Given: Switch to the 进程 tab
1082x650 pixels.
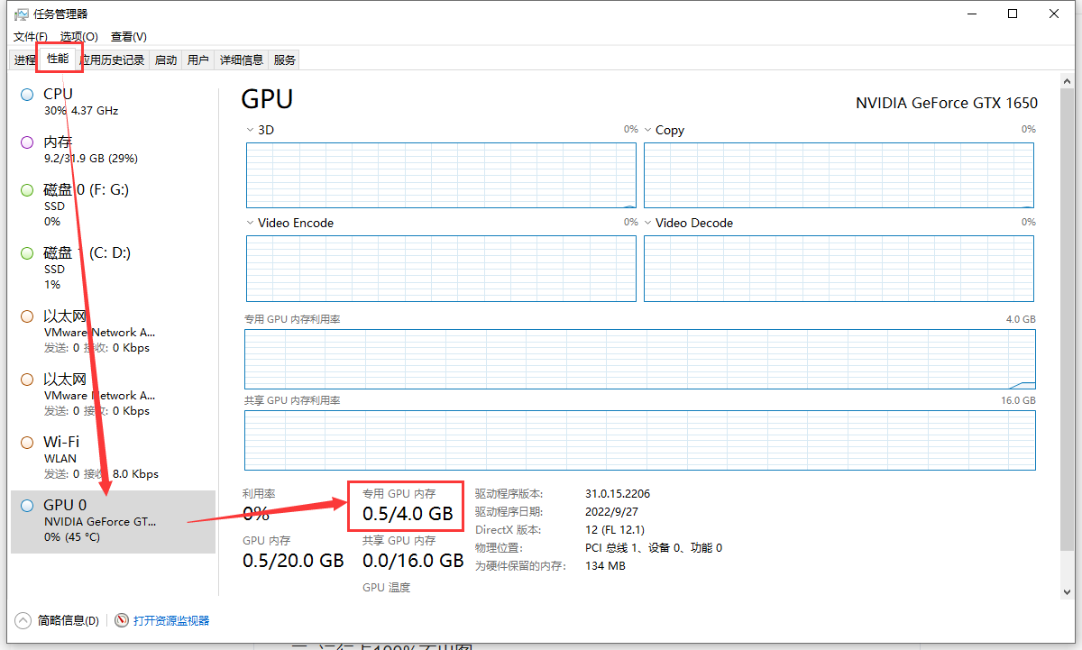Looking at the screenshot, I should click(x=24, y=60).
